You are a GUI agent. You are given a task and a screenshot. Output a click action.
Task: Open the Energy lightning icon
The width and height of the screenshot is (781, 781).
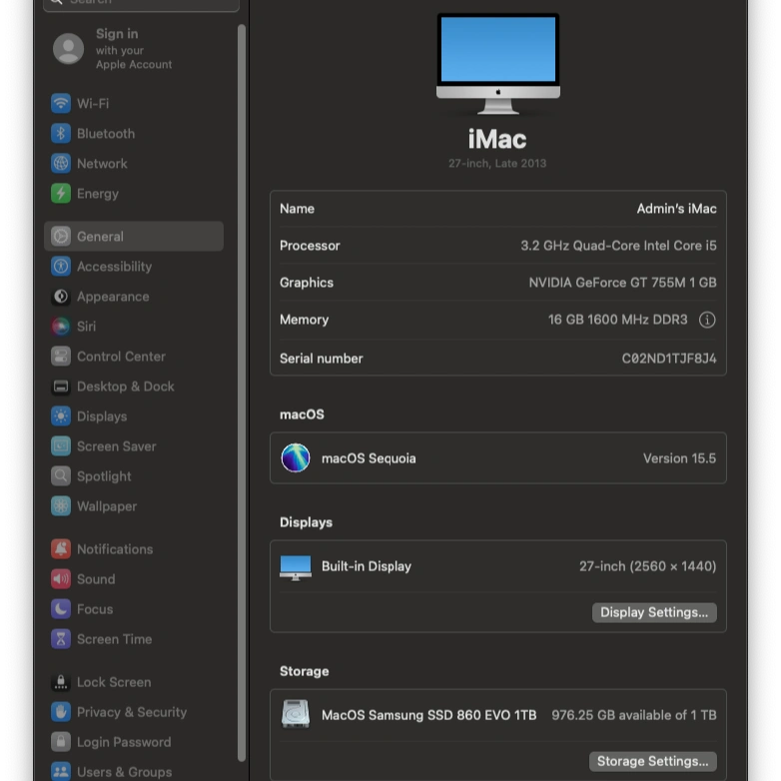[x=61, y=194]
